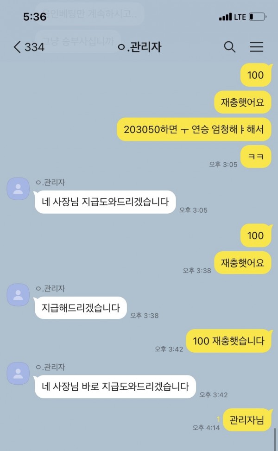Select the ㅋㅋ message bubble

coord(256,157)
